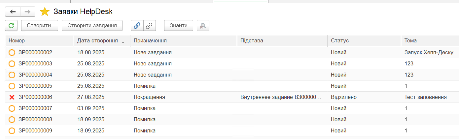459x139 pixels.
Task: Refresh the HelpDesk requests list
Action: pyautogui.click(x=12, y=25)
